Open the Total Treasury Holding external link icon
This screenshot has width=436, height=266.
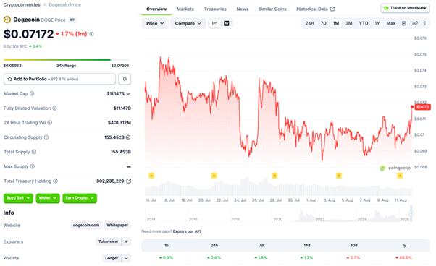click(x=129, y=181)
